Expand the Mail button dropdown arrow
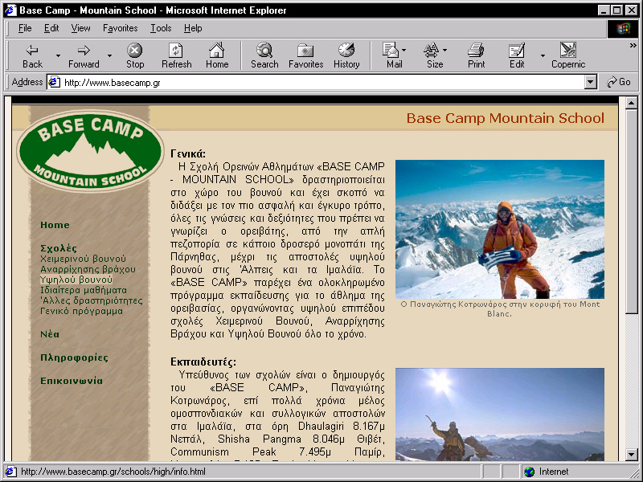Screen dimensions: 643x482 404,50
